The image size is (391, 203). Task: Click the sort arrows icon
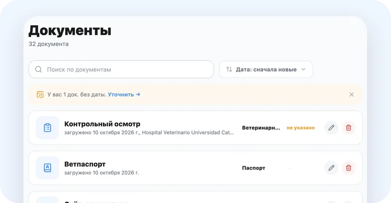click(x=229, y=70)
